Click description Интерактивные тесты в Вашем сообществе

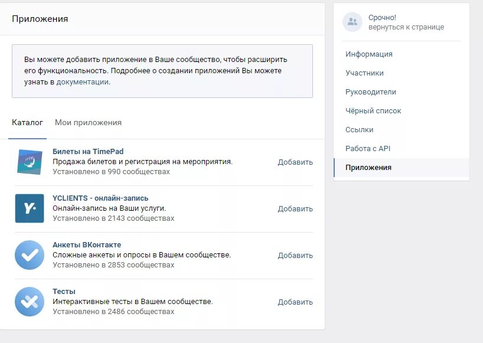132,302
